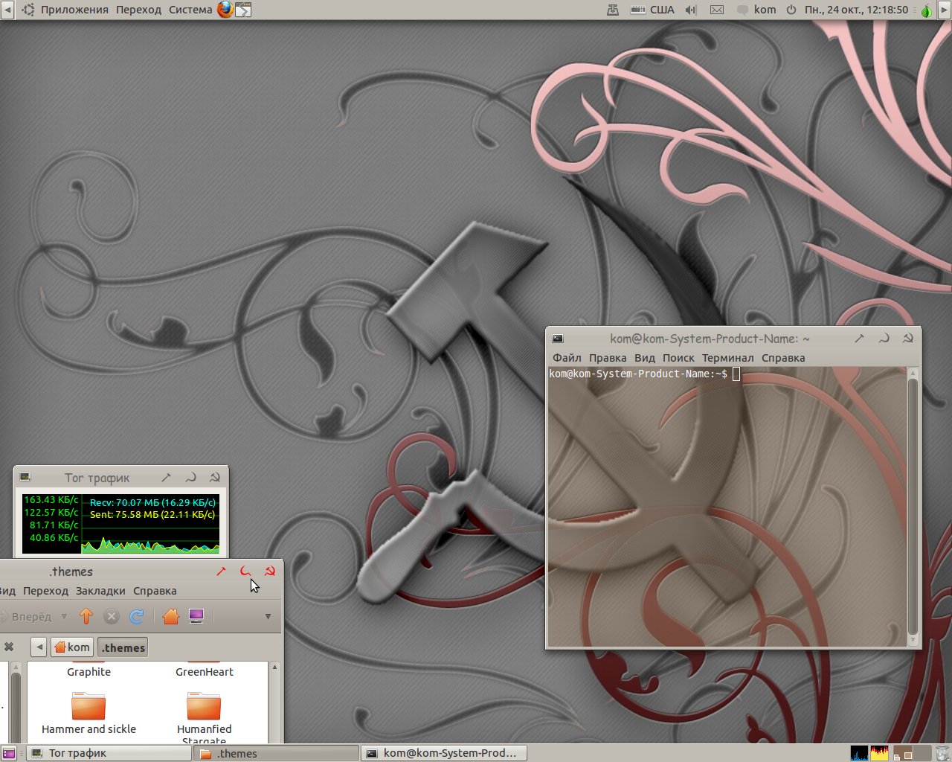The width and height of the screenshot is (952, 762).
Task: Click the path bar left scroll arrow
Action: (x=39, y=647)
